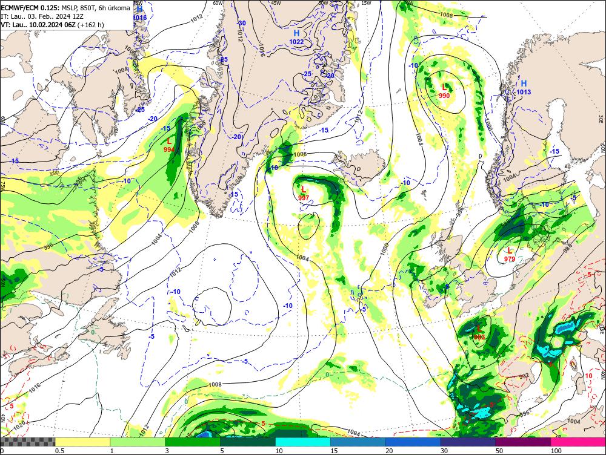This screenshot has width=606, height=455.
Task: Select the magenta 100+ legend swatch
Action: (578, 442)
